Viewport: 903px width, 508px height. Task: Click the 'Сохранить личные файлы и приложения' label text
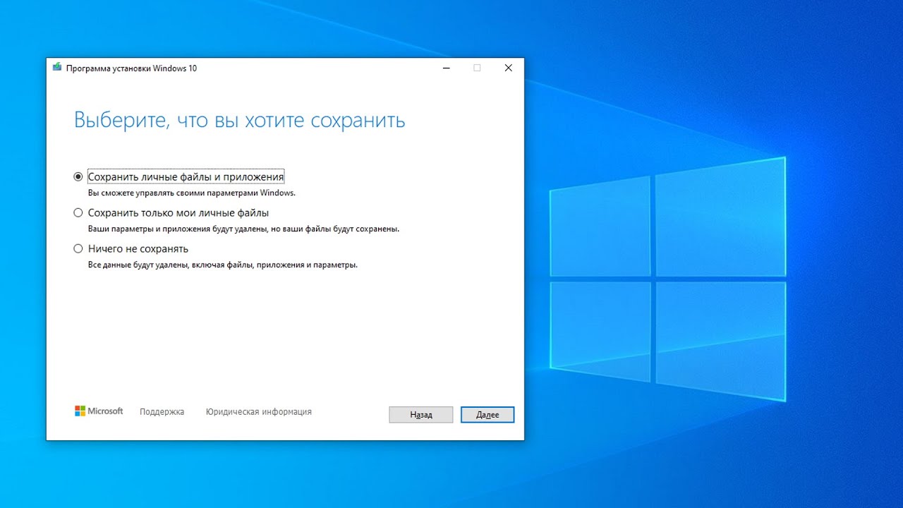(x=186, y=177)
